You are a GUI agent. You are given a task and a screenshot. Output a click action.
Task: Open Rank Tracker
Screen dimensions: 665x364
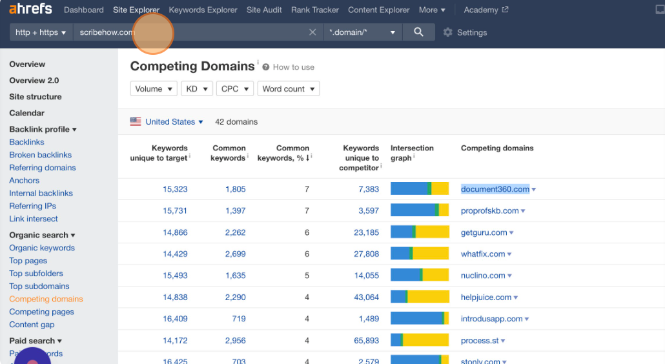click(x=314, y=10)
